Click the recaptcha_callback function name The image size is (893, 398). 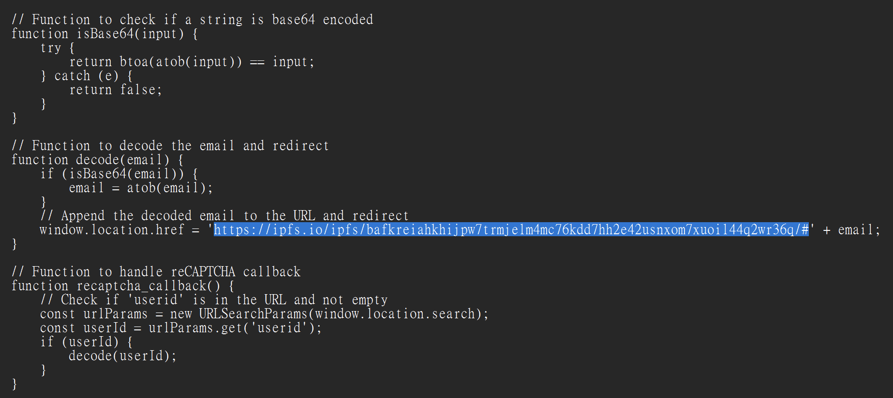coord(141,286)
